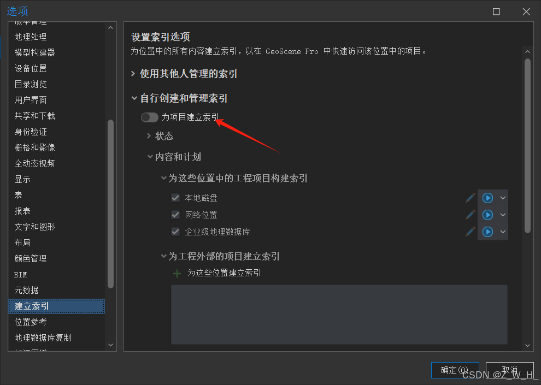
Task: Click the green plus icon to add index location
Action: click(177, 274)
